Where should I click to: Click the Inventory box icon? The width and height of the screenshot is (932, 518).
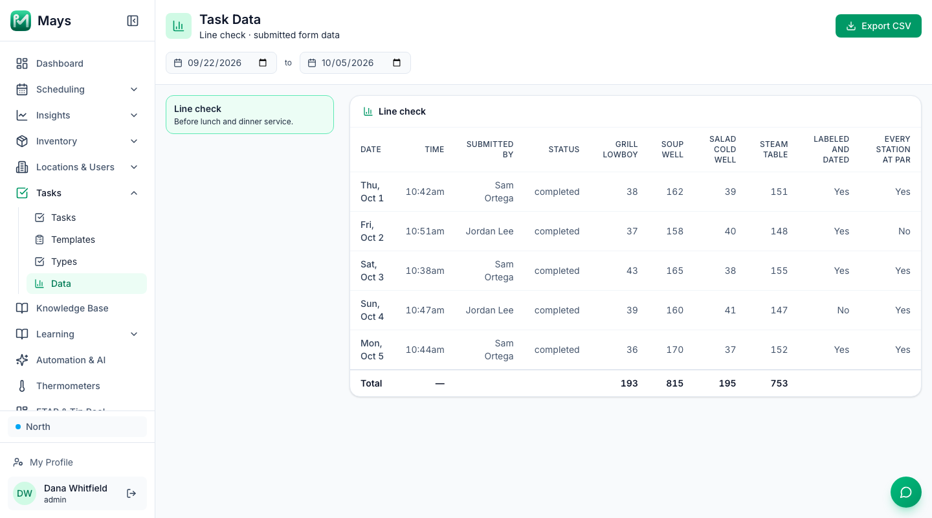(22, 141)
